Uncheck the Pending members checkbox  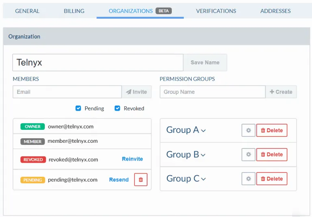pos(78,108)
